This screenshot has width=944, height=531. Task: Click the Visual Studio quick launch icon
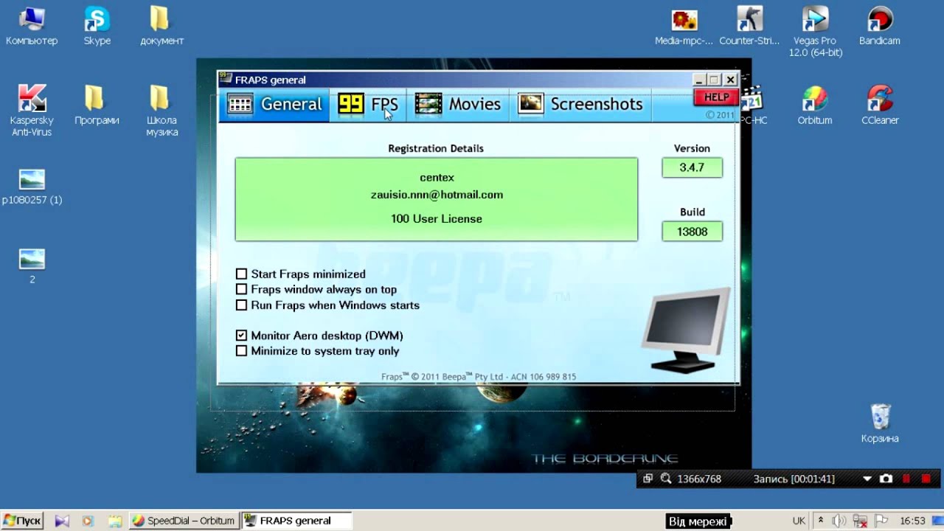pyautogui.click(x=62, y=521)
